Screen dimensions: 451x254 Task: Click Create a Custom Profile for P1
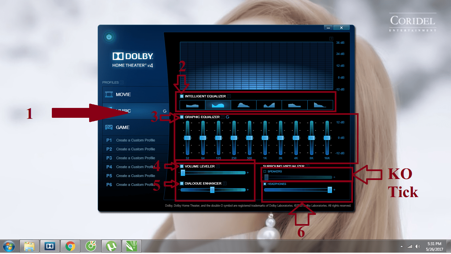tap(136, 140)
